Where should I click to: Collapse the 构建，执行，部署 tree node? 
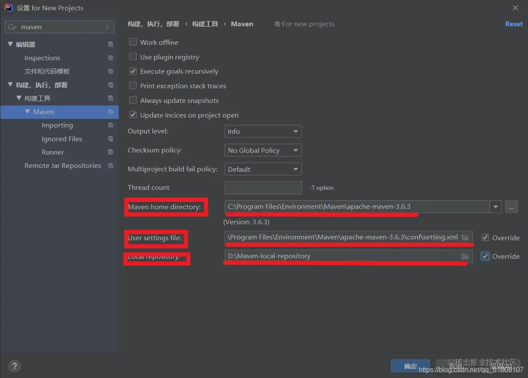[10, 85]
